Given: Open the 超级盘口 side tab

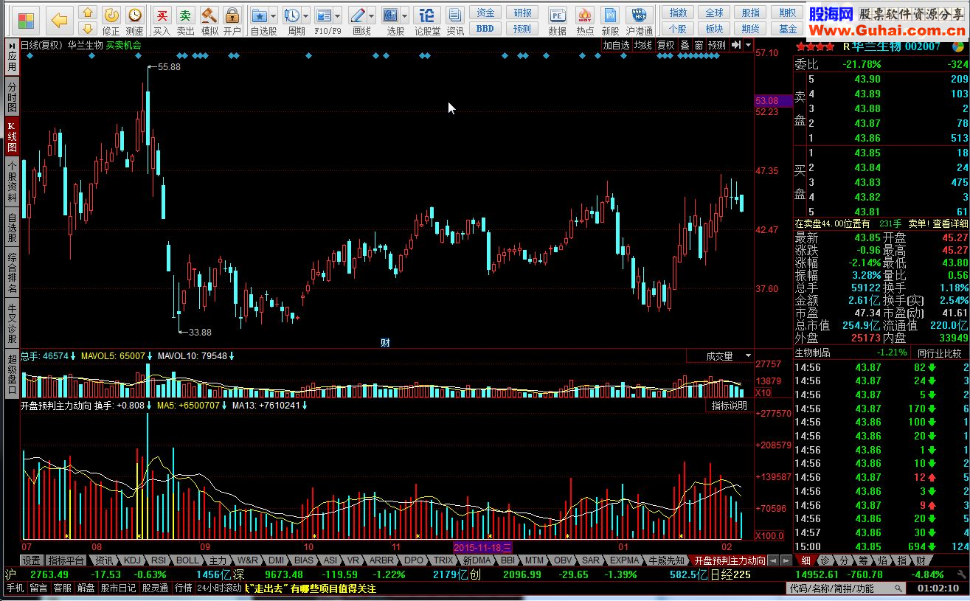Looking at the screenshot, I should point(12,373).
